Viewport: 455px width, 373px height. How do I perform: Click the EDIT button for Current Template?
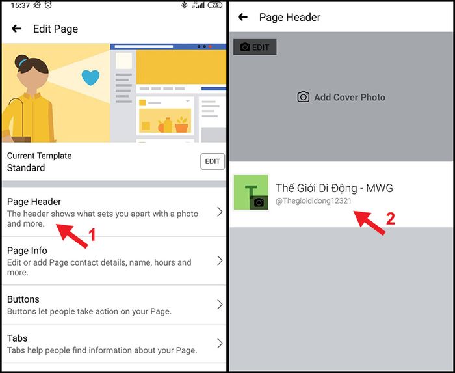click(x=213, y=161)
